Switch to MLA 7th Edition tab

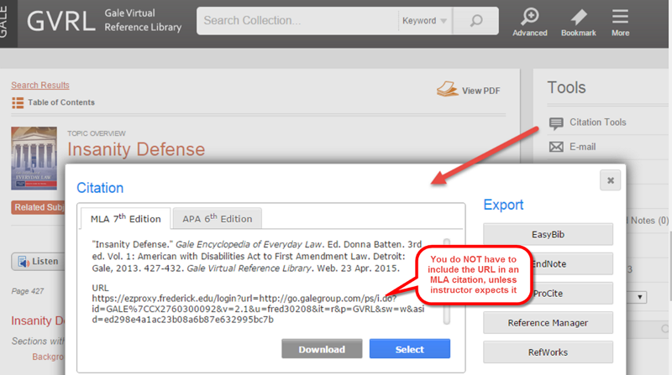(x=125, y=219)
